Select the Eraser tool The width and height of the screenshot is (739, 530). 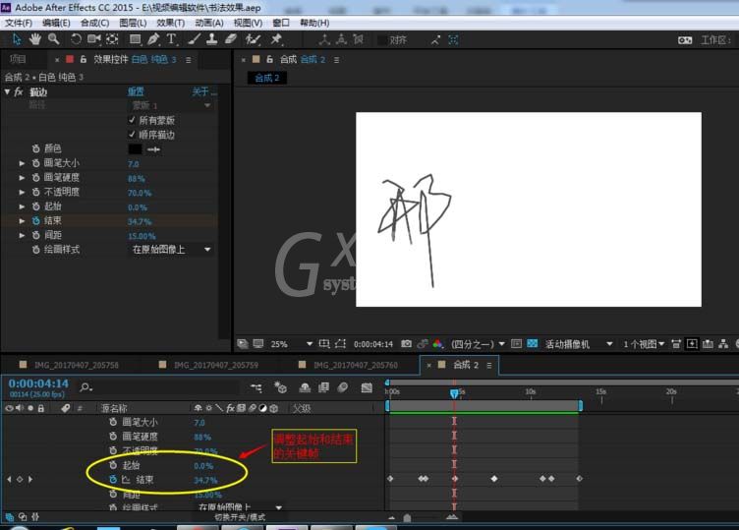(231, 39)
